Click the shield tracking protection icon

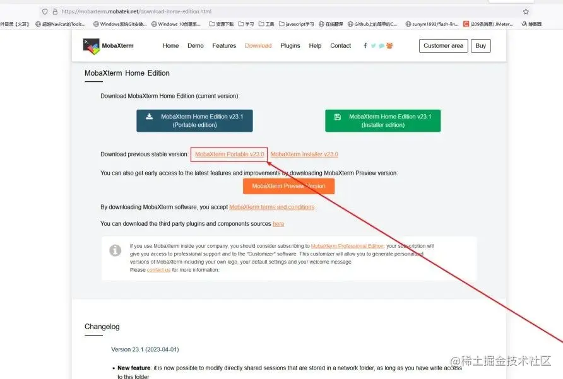(x=45, y=11)
